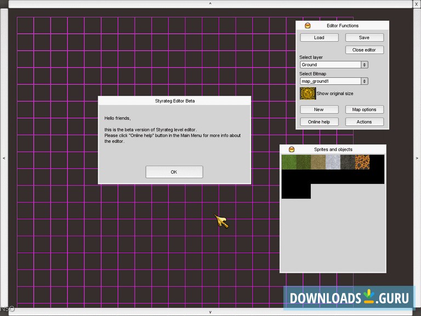Screen dimensions: 421x316
Task: Click the 'Sprites and objects' panel title
Action: [333, 149]
